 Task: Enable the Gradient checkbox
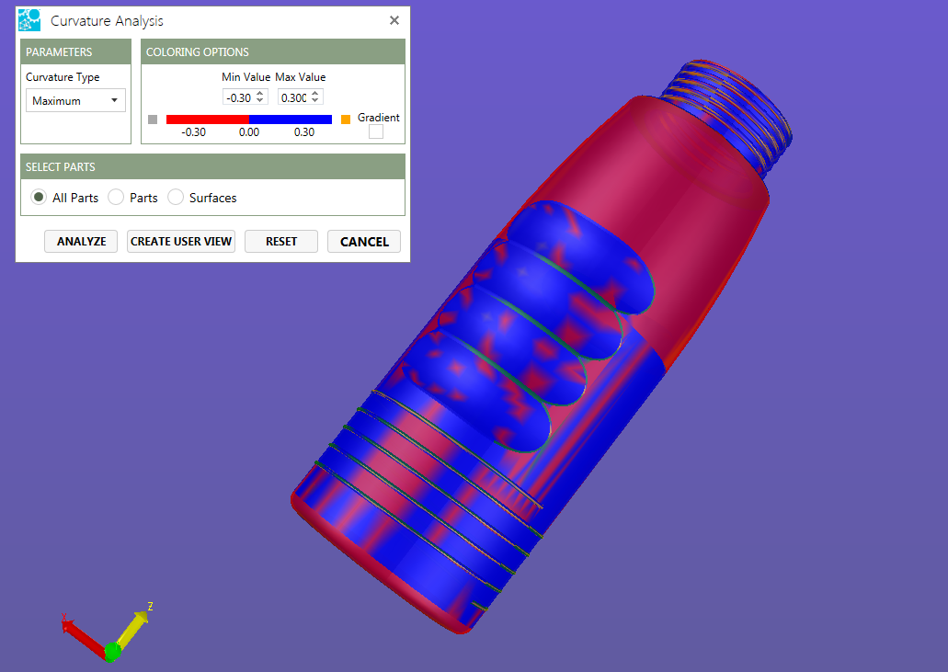376,132
